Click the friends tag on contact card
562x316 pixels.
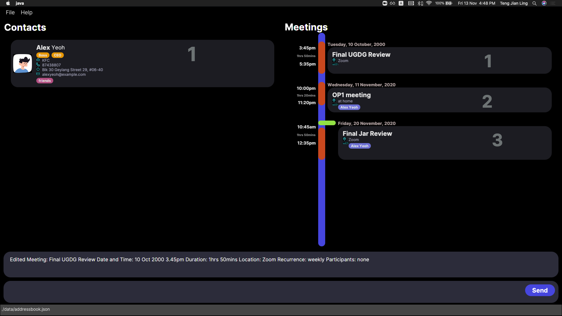(x=44, y=81)
